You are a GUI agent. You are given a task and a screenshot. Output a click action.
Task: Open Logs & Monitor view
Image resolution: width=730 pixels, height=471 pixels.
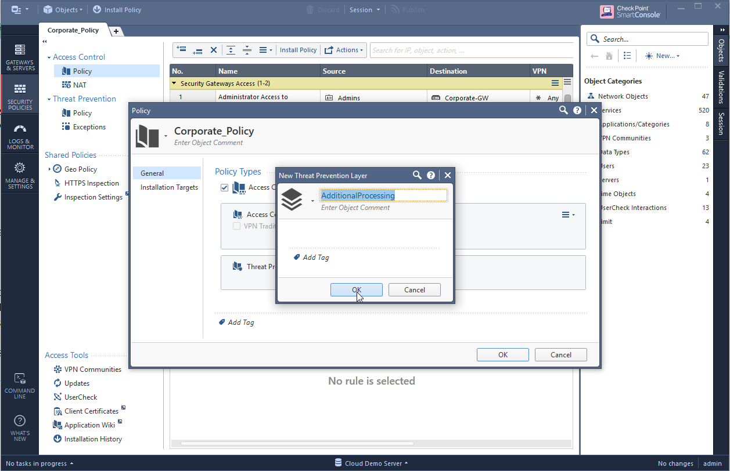pos(20,137)
